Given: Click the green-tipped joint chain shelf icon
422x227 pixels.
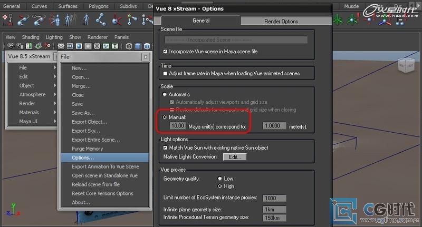Looking at the screenshot, I should (132, 20).
